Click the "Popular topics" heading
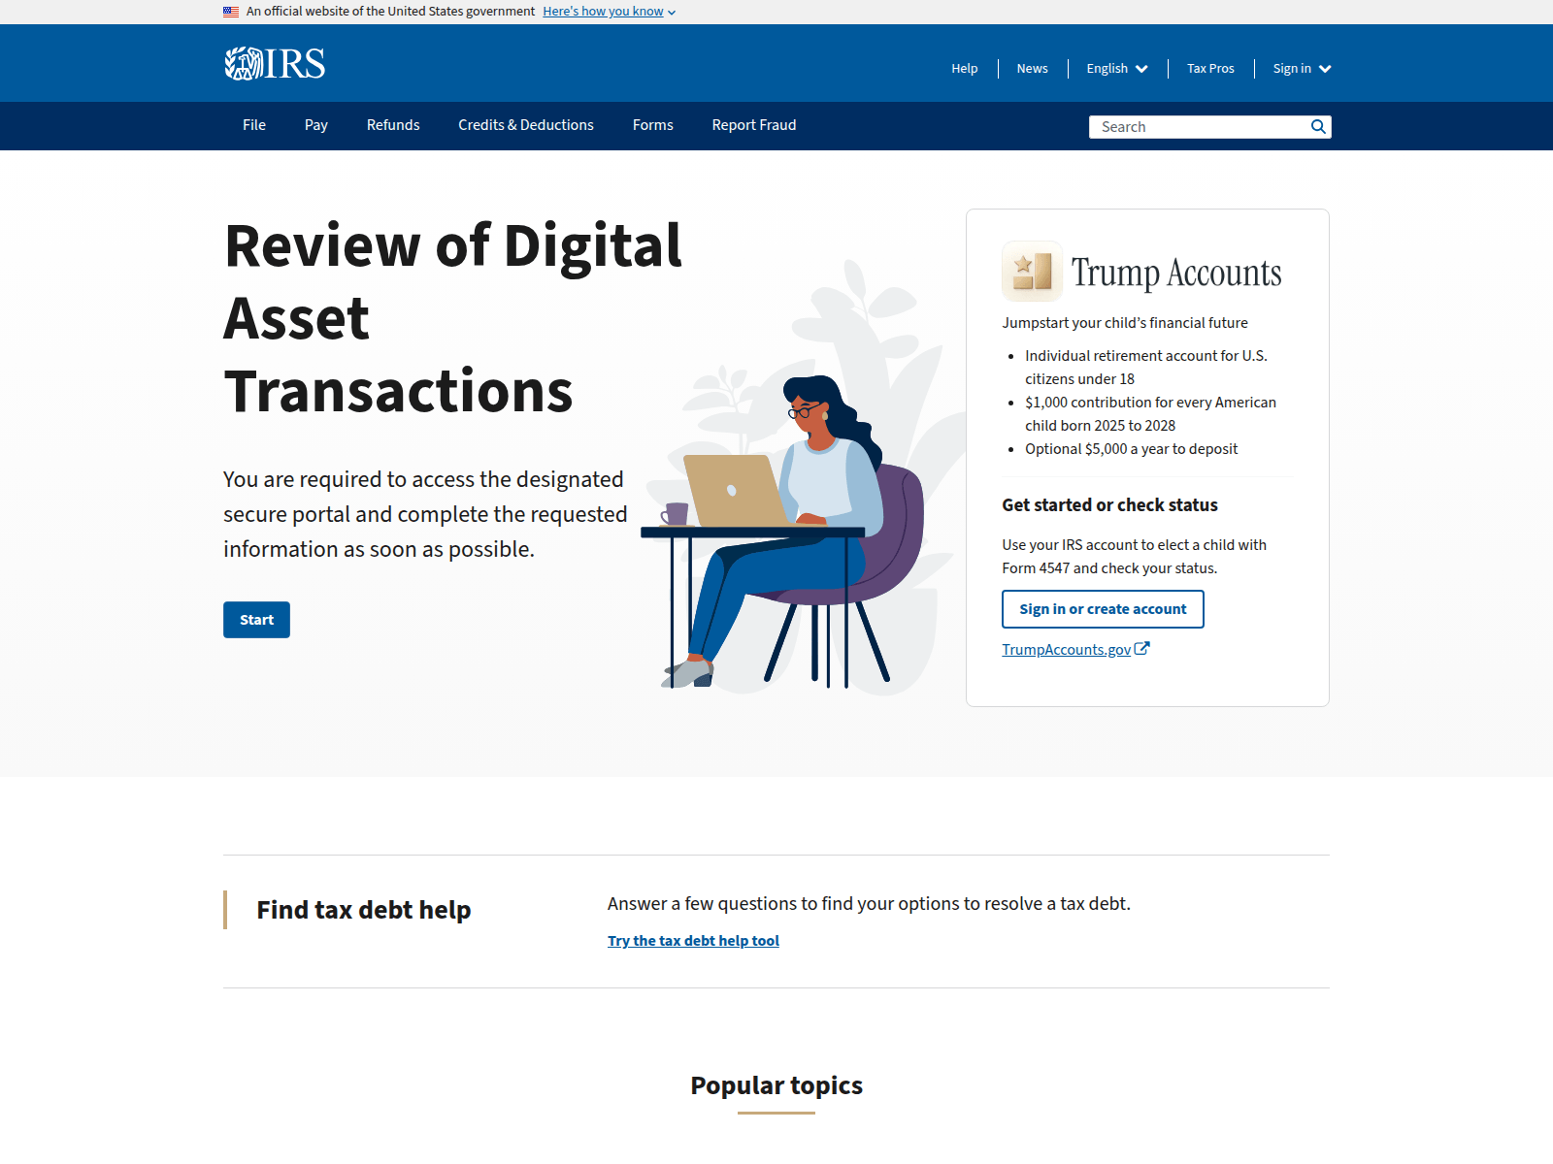1553x1164 pixels. [x=776, y=1085]
